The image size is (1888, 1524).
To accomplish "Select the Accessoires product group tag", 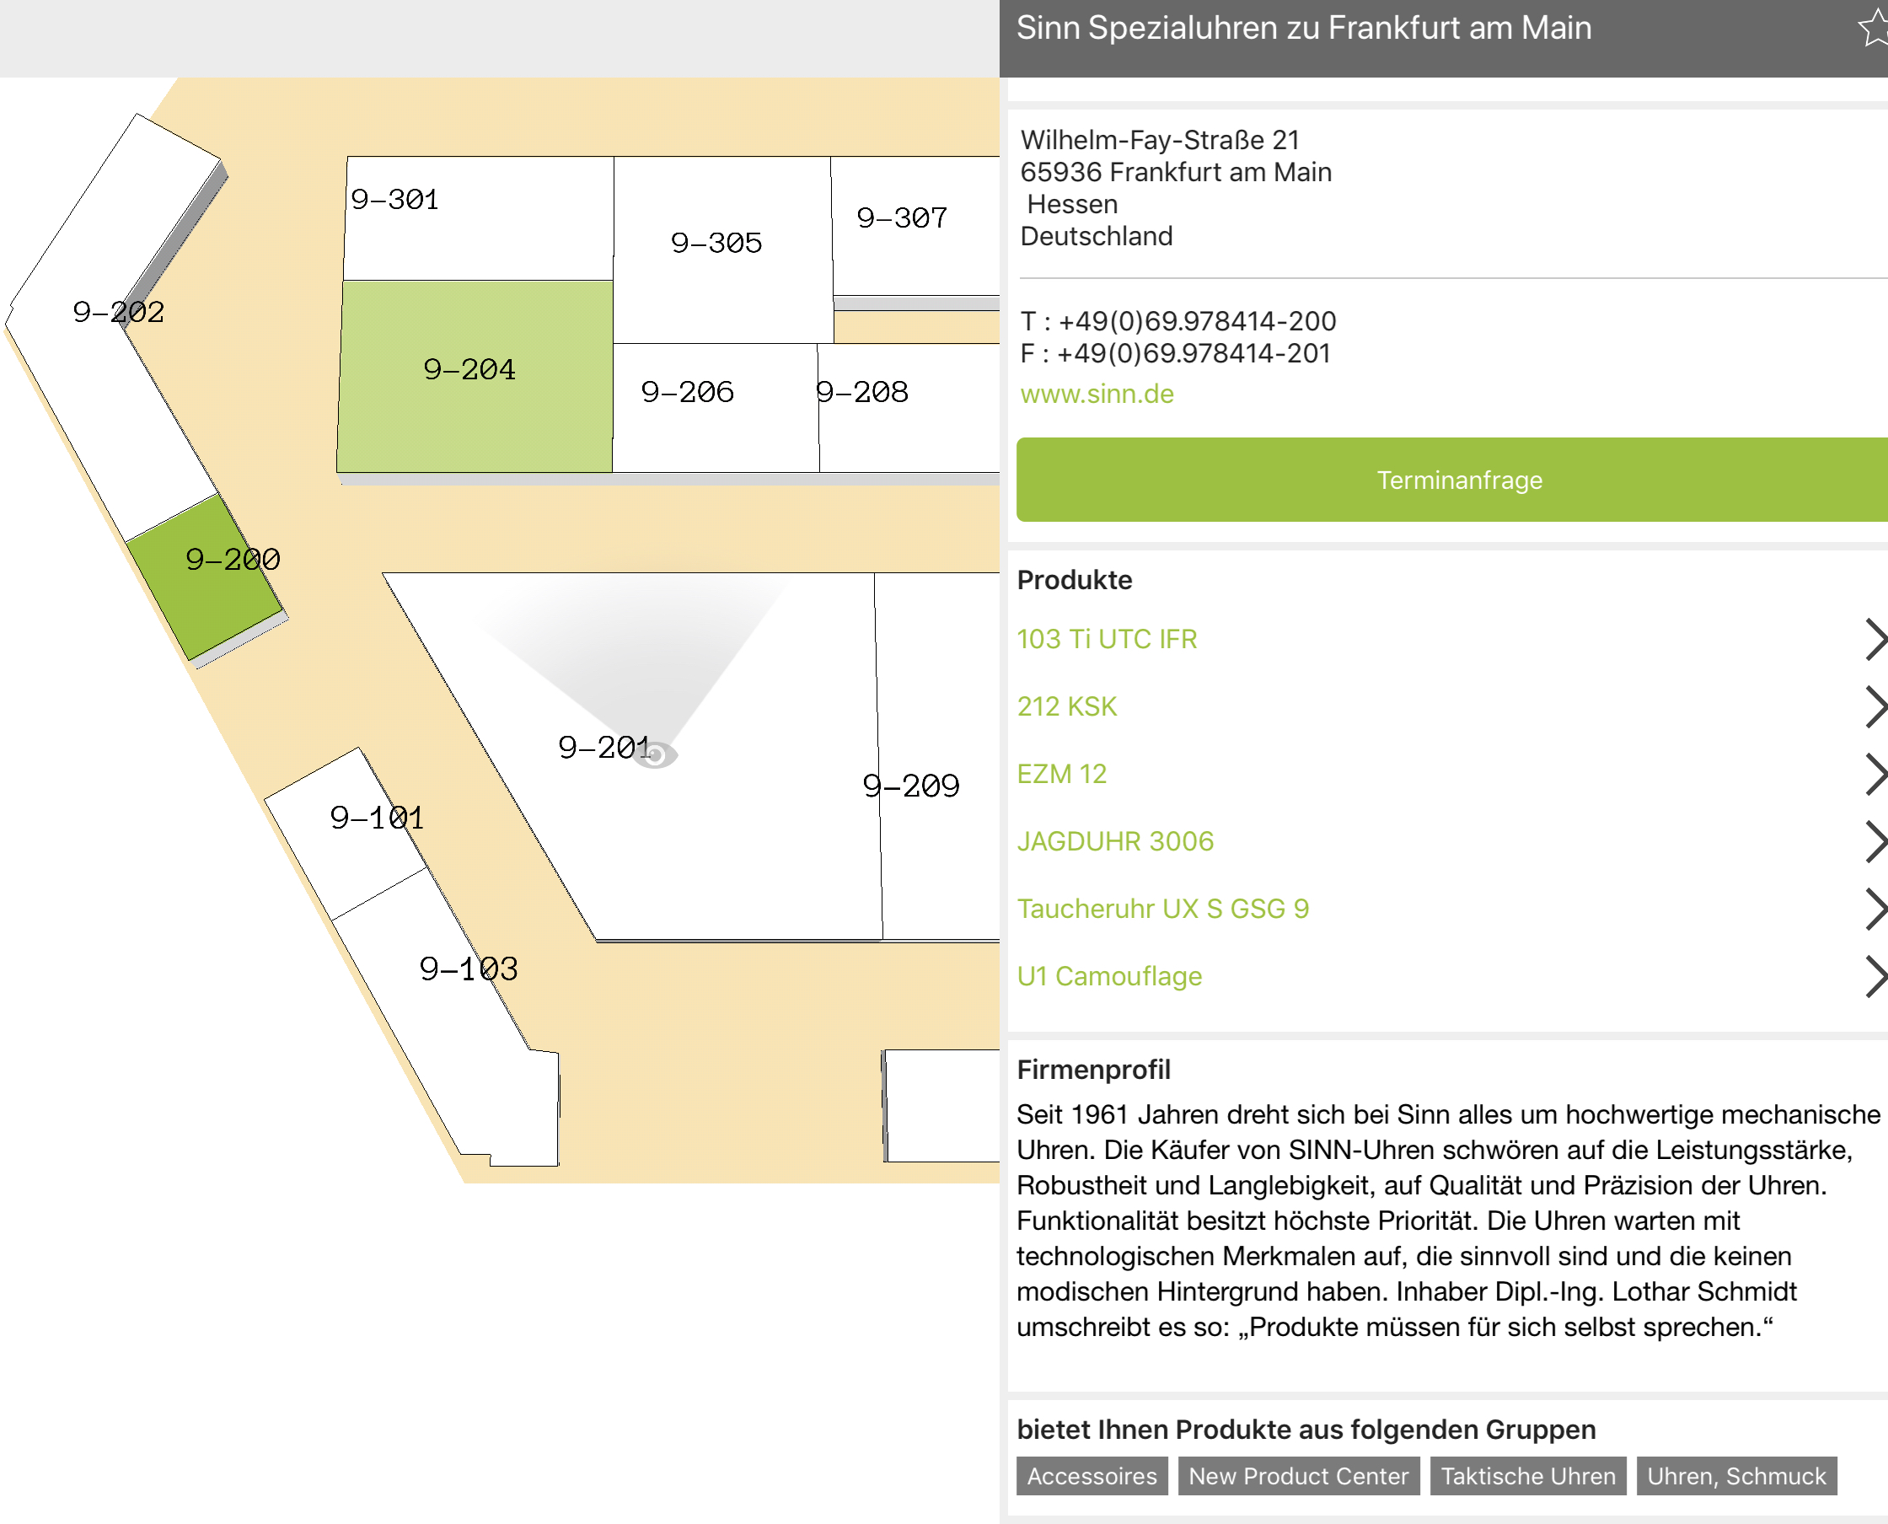I will pyautogui.click(x=1091, y=1476).
